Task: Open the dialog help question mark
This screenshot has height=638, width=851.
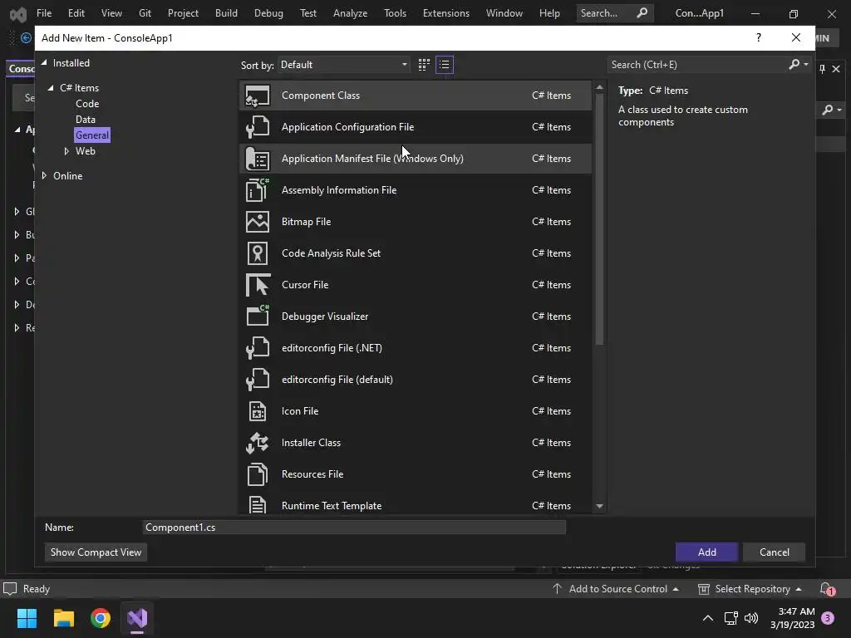Action: [758, 37]
